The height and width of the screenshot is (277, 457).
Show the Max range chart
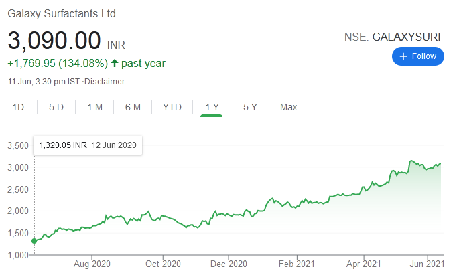(288, 107)
